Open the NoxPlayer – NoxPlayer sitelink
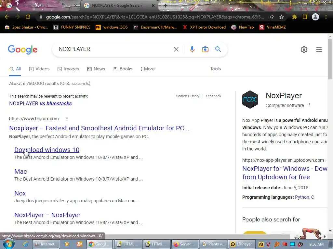333x249 pixels. tap(47, 215)
